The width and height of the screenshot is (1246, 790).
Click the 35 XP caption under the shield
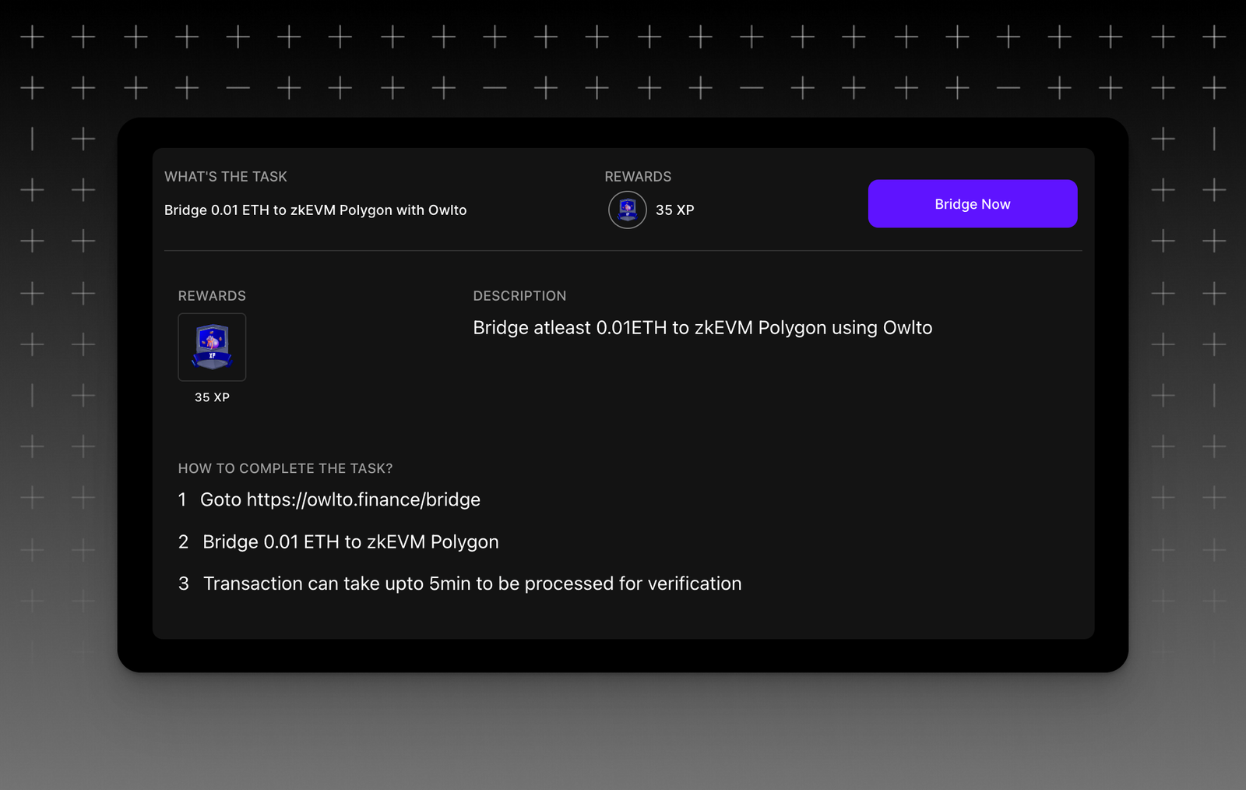[x=212, y=397]
